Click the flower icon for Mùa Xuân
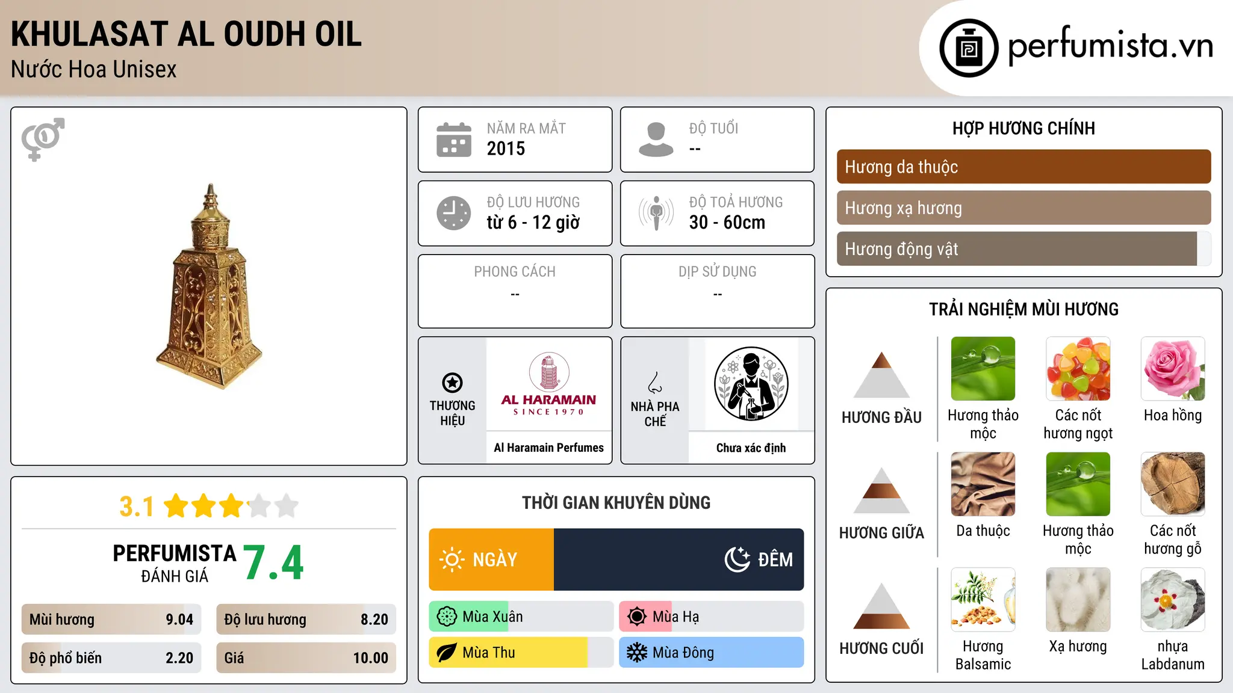Screen dimensions: 1233x693 coord(447,617)
